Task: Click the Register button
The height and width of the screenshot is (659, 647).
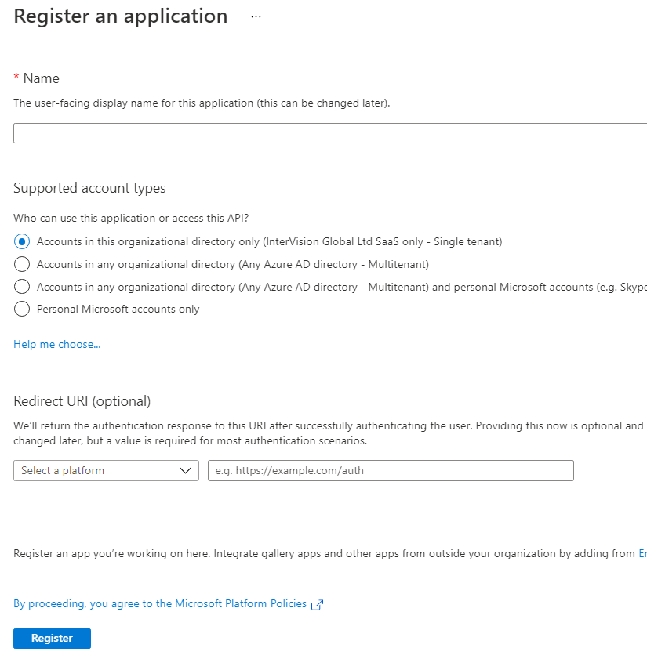Action: 53,638
